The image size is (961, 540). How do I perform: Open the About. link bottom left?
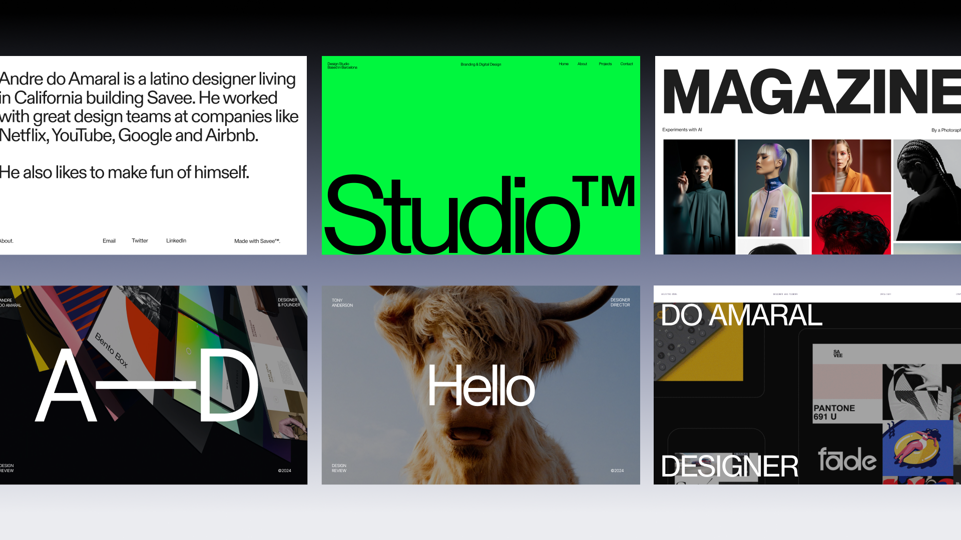7,240
